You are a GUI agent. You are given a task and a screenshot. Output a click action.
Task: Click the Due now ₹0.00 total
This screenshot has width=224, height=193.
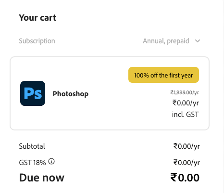pyautogui.click(x=185, y=178)
